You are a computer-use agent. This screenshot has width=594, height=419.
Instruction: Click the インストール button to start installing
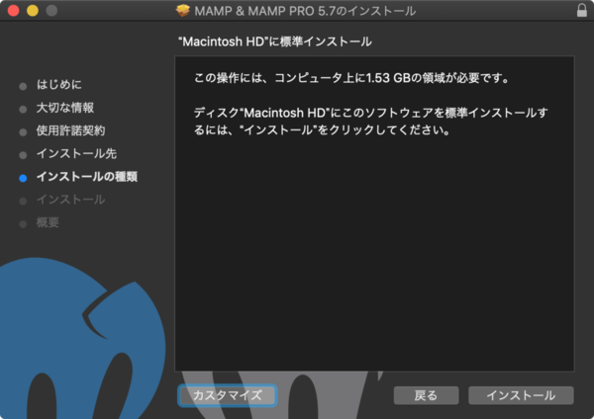pyautogui.click(x=521, y=395)
